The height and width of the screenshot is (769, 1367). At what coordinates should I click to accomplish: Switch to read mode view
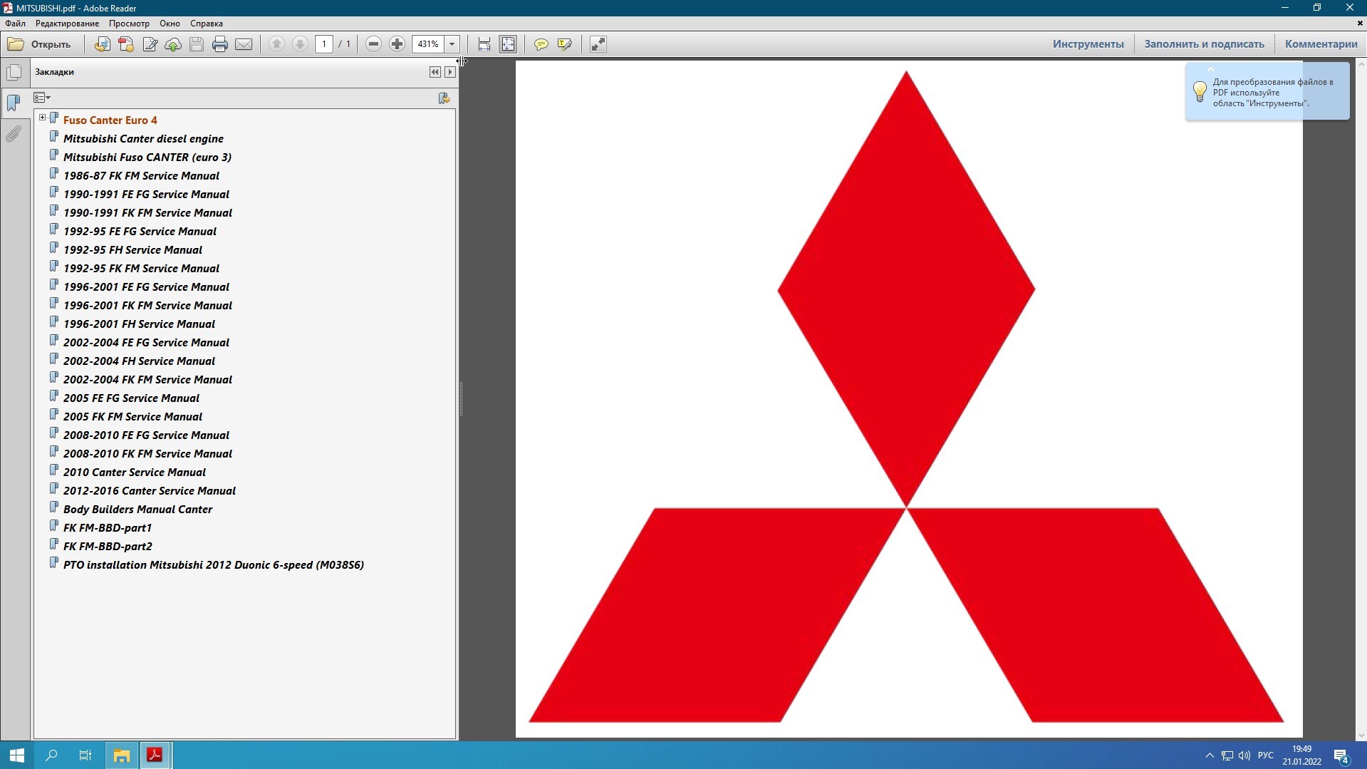point(598,44)
